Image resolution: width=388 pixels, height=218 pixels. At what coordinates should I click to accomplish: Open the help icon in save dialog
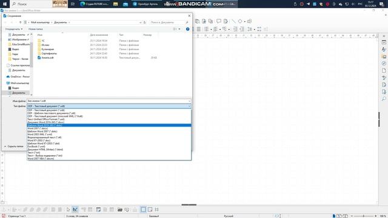click(x=187, y=29)
